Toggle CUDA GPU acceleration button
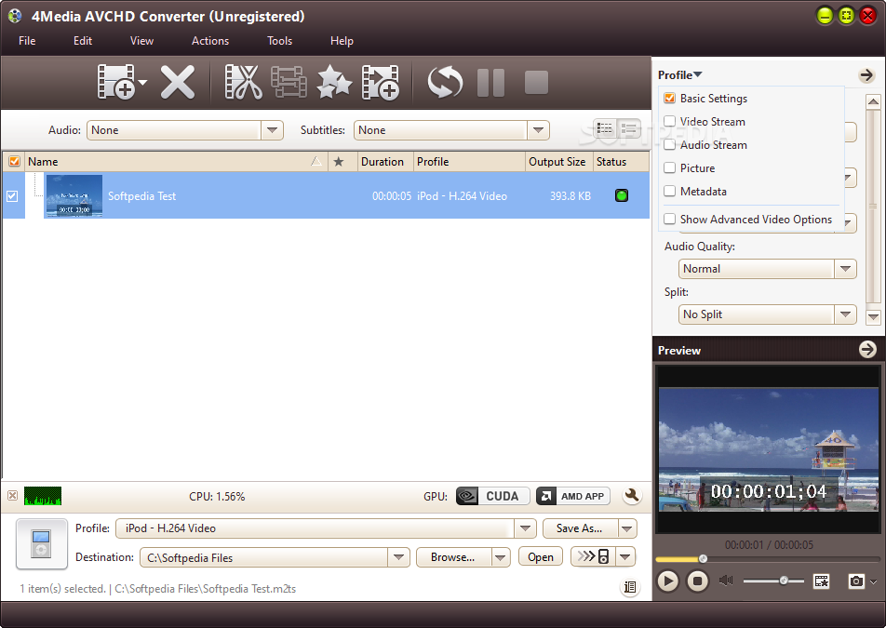Screen dimensions: 886x628 click(x=492, y=496)
